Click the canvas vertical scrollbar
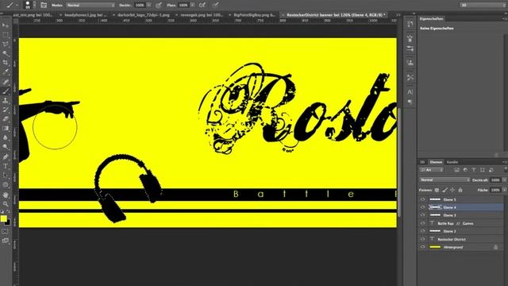 coord(399,162)
